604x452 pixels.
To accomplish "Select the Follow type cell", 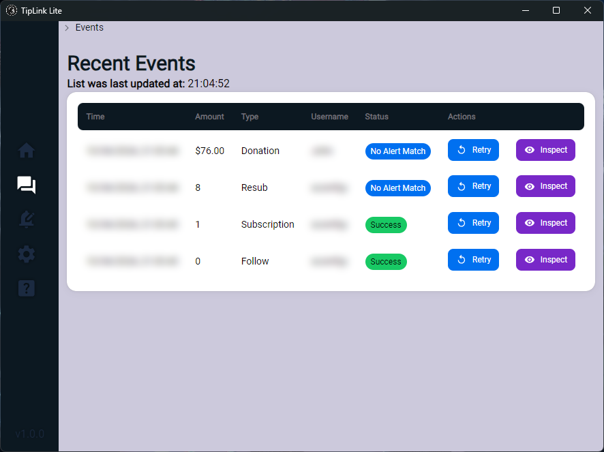I will click(x=255, y=261).
